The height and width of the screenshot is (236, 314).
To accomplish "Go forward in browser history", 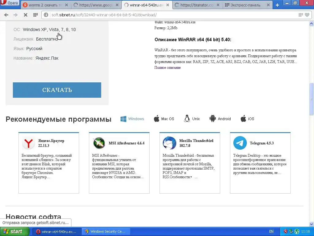I will tap(15, 15).
